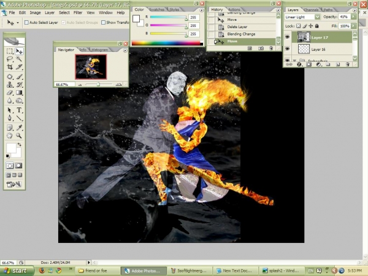Open the Windows Start menu
This screenshot has width=368, height=276.
pos(17,270)
